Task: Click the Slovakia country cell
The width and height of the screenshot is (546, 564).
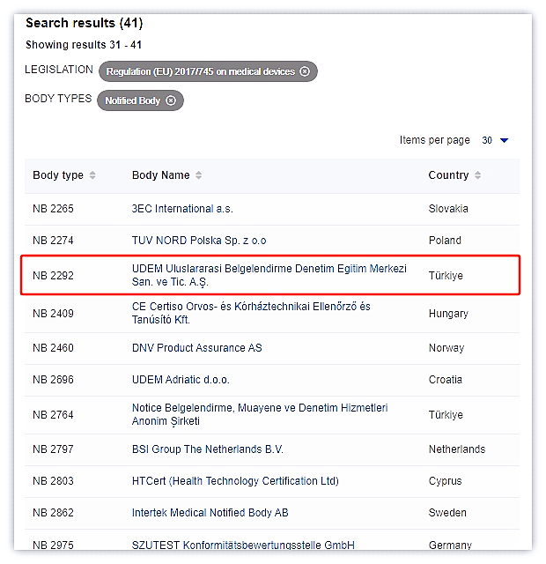Action: (x=448, y=209)
